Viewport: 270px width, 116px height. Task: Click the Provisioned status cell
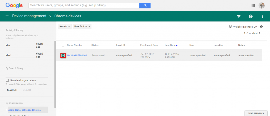(98, 56)
